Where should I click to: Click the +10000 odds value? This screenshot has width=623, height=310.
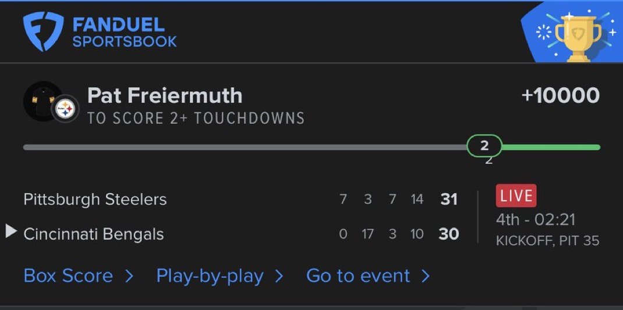(x=560, y=96)
